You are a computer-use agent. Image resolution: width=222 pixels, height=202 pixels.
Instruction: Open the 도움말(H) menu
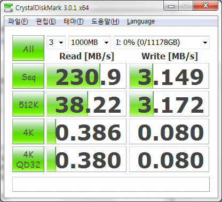(105, 21)
